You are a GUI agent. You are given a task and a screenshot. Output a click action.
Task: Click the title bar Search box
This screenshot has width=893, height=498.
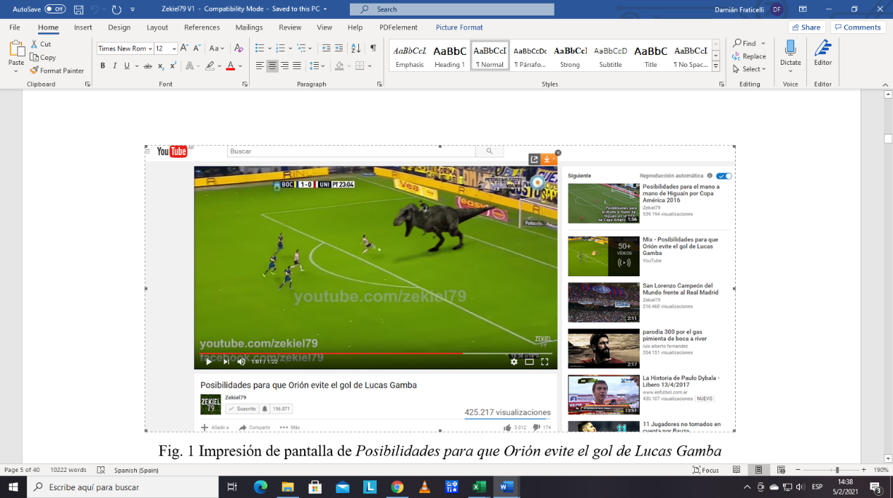pyautogui.click(x=453, y=9)
